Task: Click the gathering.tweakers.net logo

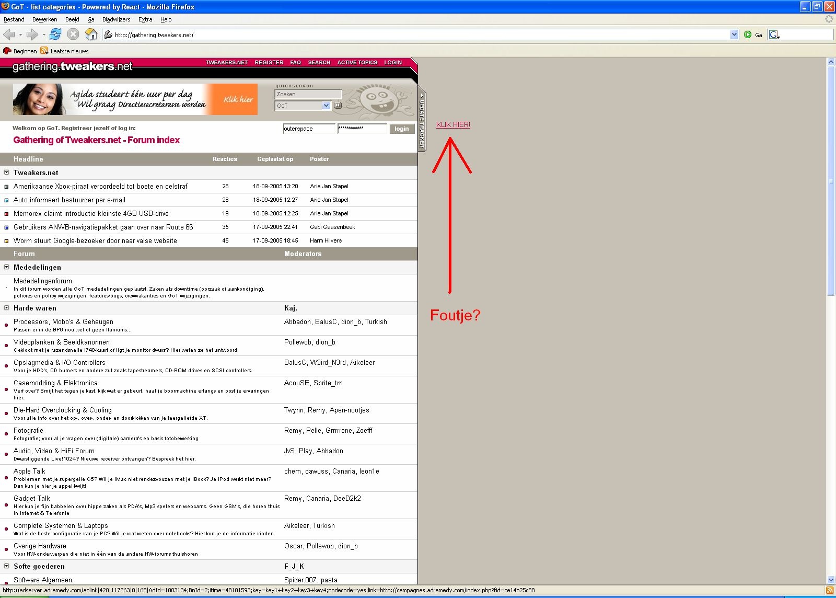Action: tap(73, 67)
